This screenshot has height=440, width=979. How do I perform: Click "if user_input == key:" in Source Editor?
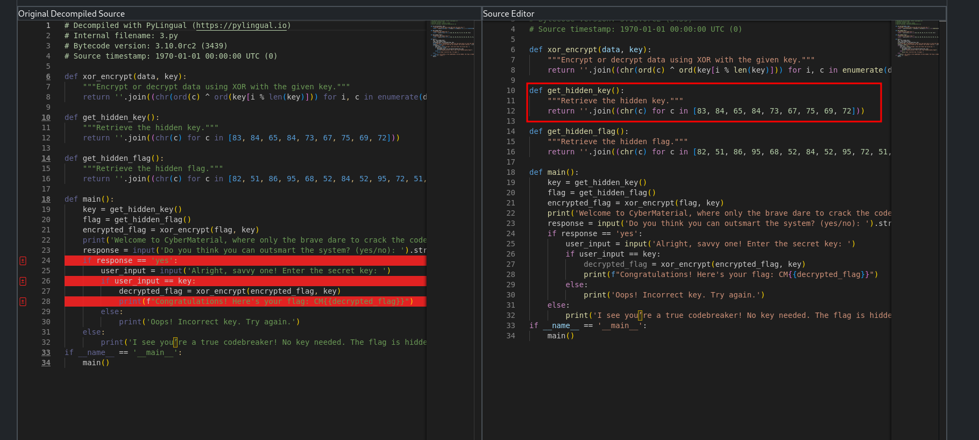(613, 254)
